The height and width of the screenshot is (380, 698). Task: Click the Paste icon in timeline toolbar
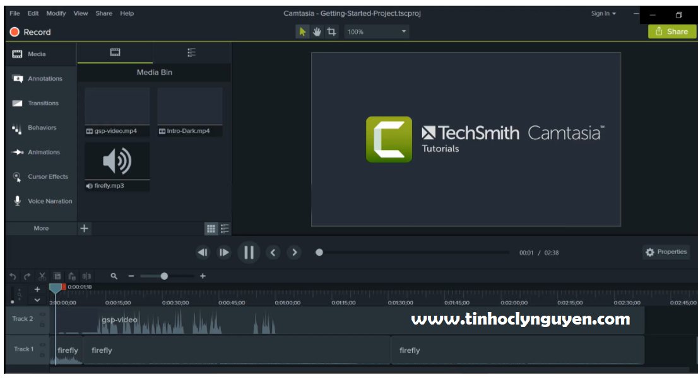click(72, 277)
